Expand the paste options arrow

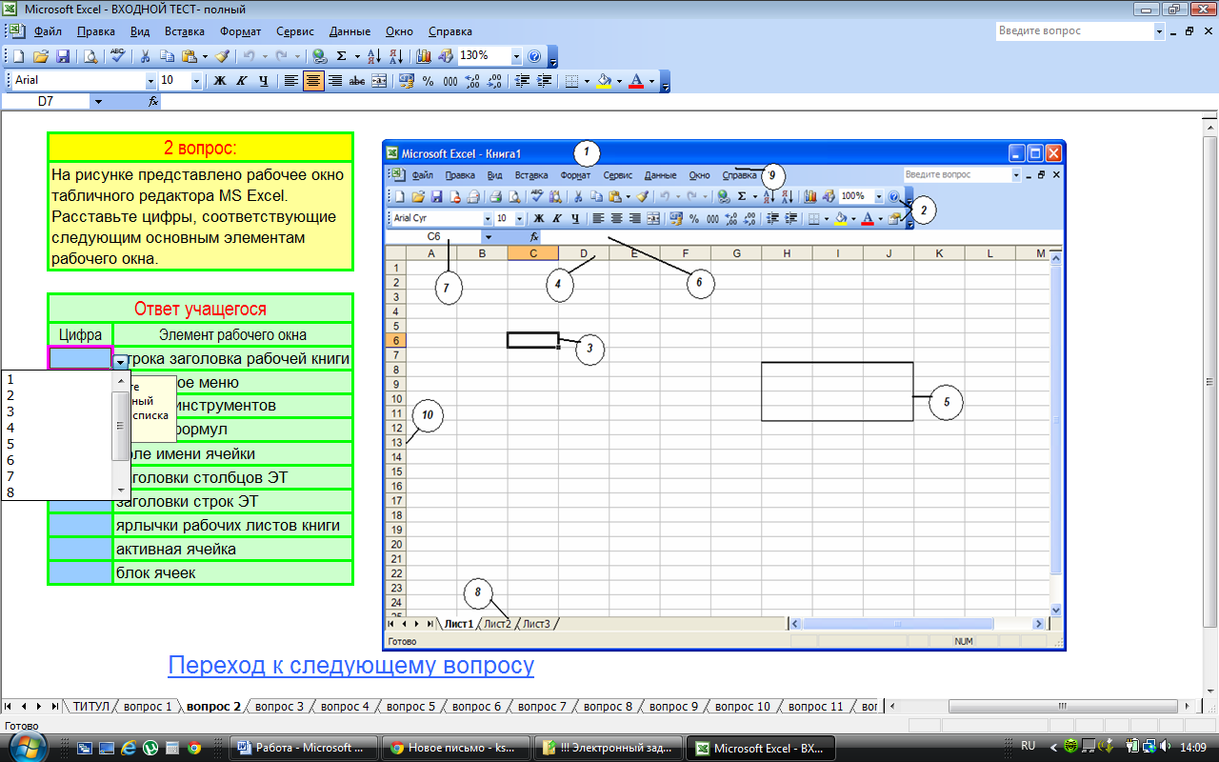204,56
